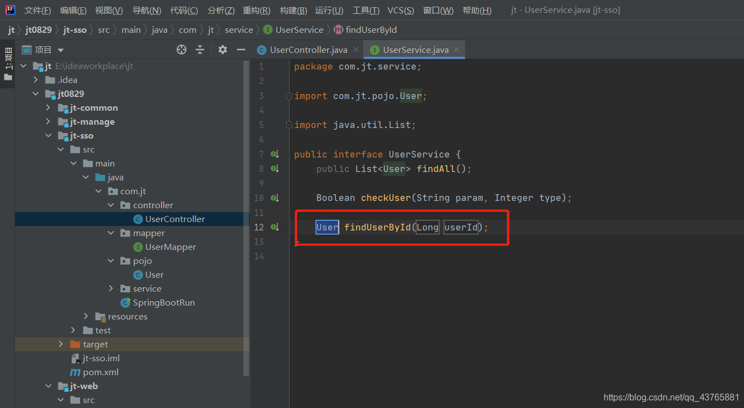Open the 代码(C) menu

(x=184, y=11)
